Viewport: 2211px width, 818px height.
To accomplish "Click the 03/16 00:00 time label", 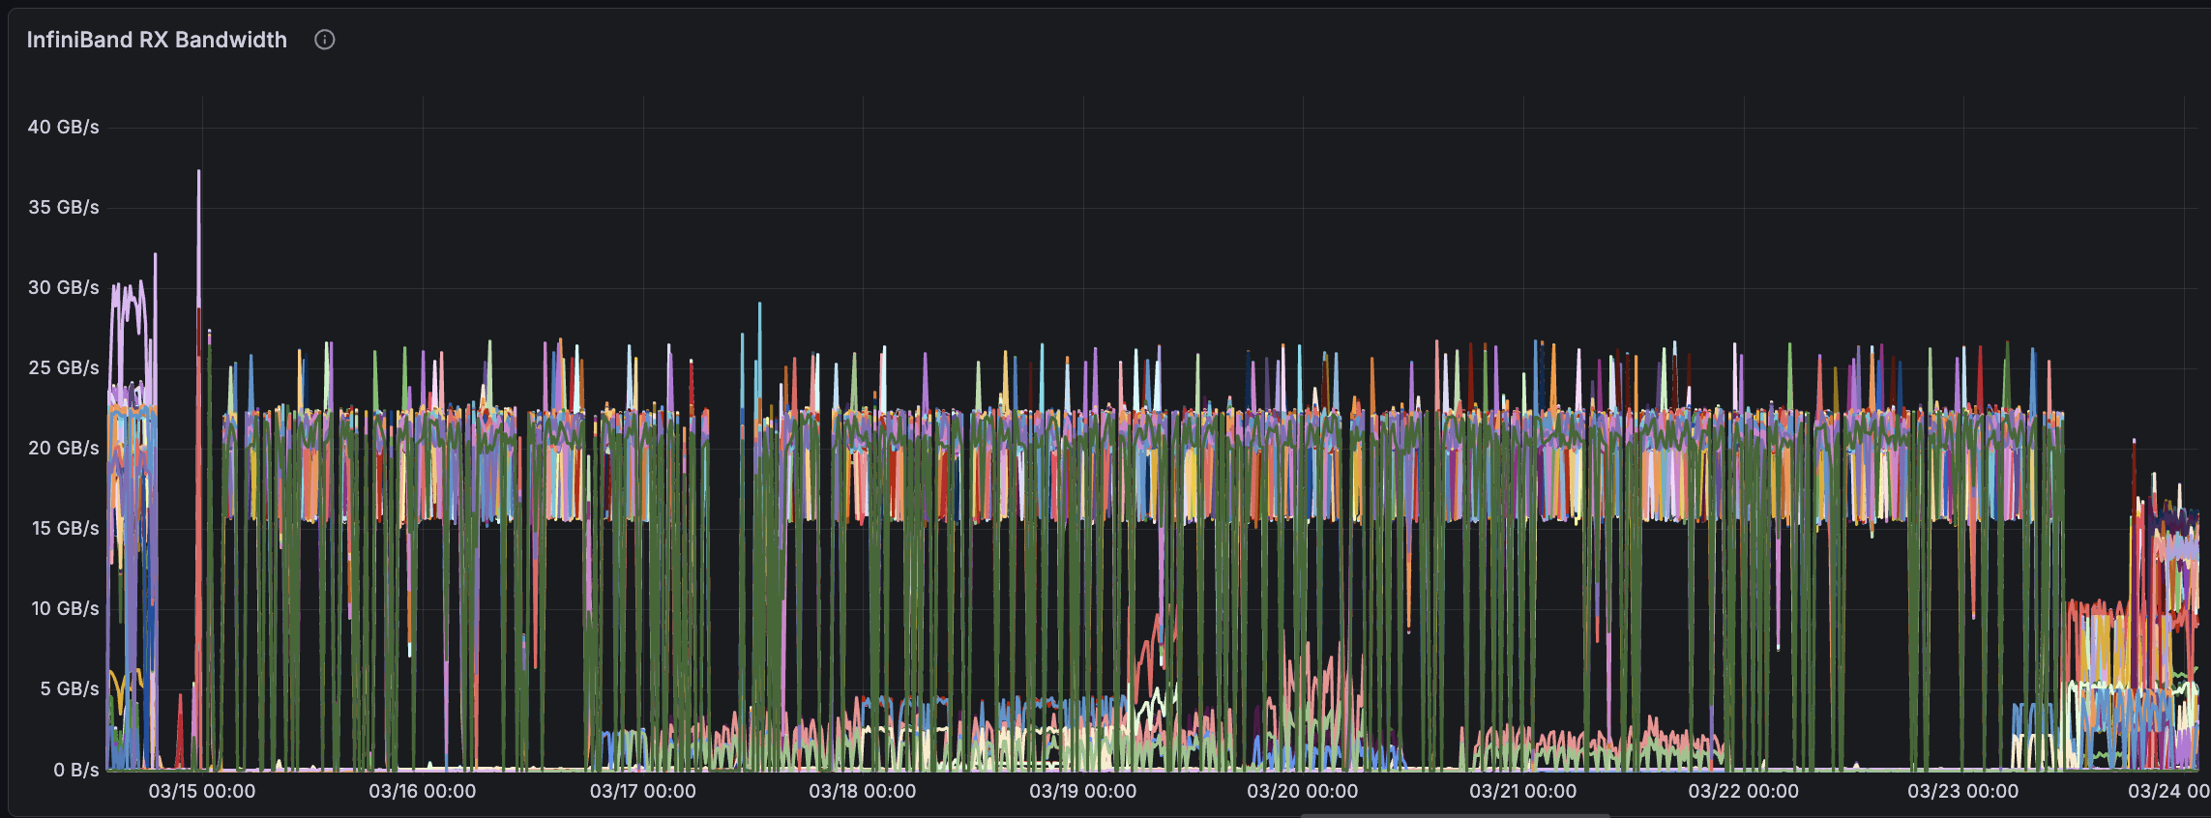I will (423, 791).
